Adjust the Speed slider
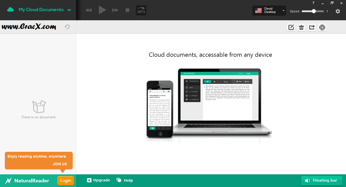346x187 pixels. tap(313, 11)
